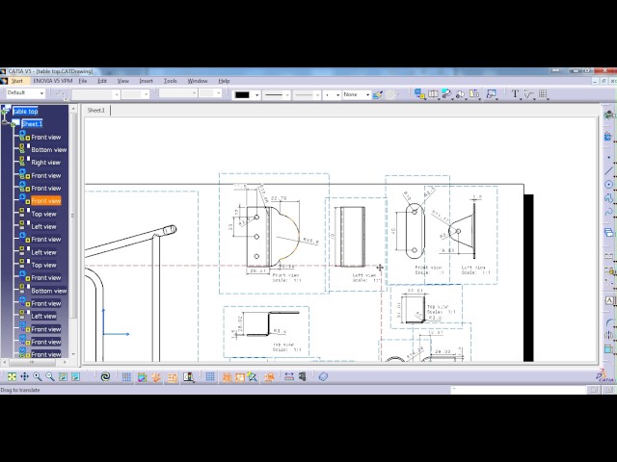Open the Help menu
Image resolution: width=617 pixels, height=462 pixels.
tap(224, 81)
